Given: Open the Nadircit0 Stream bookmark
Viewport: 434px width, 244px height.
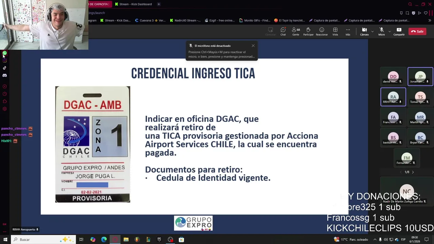Looking at the screenshot, I should click(185, 20).
